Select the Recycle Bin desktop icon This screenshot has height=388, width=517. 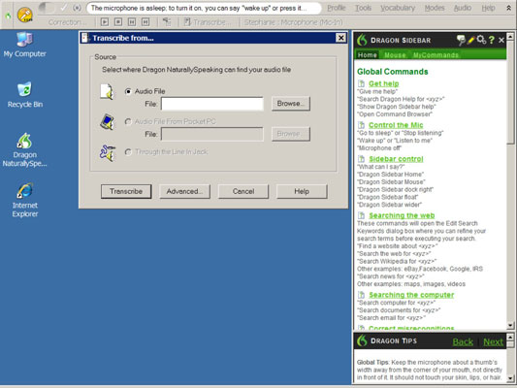click(x=25, y=95)
